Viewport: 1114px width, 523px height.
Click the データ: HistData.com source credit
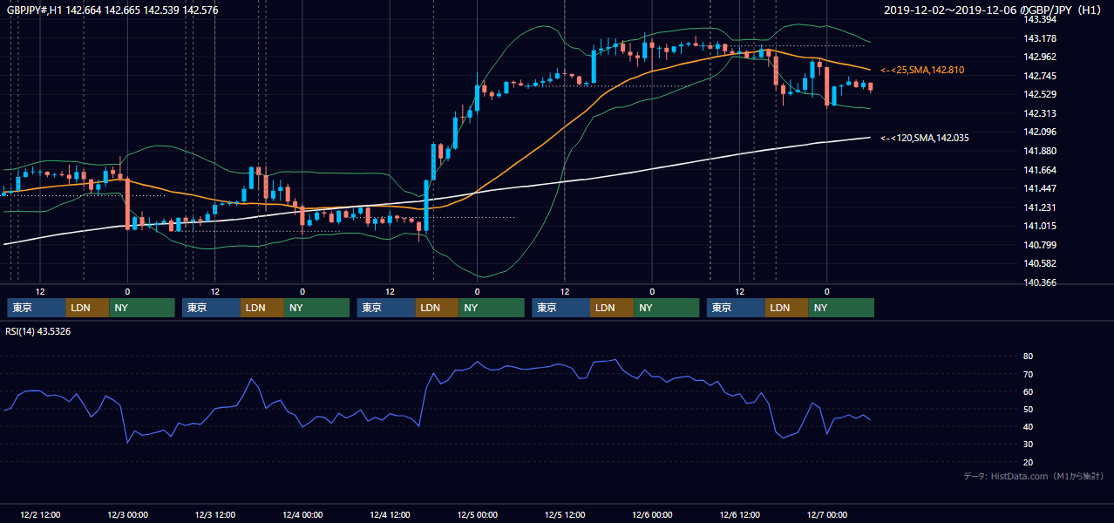1033,476
